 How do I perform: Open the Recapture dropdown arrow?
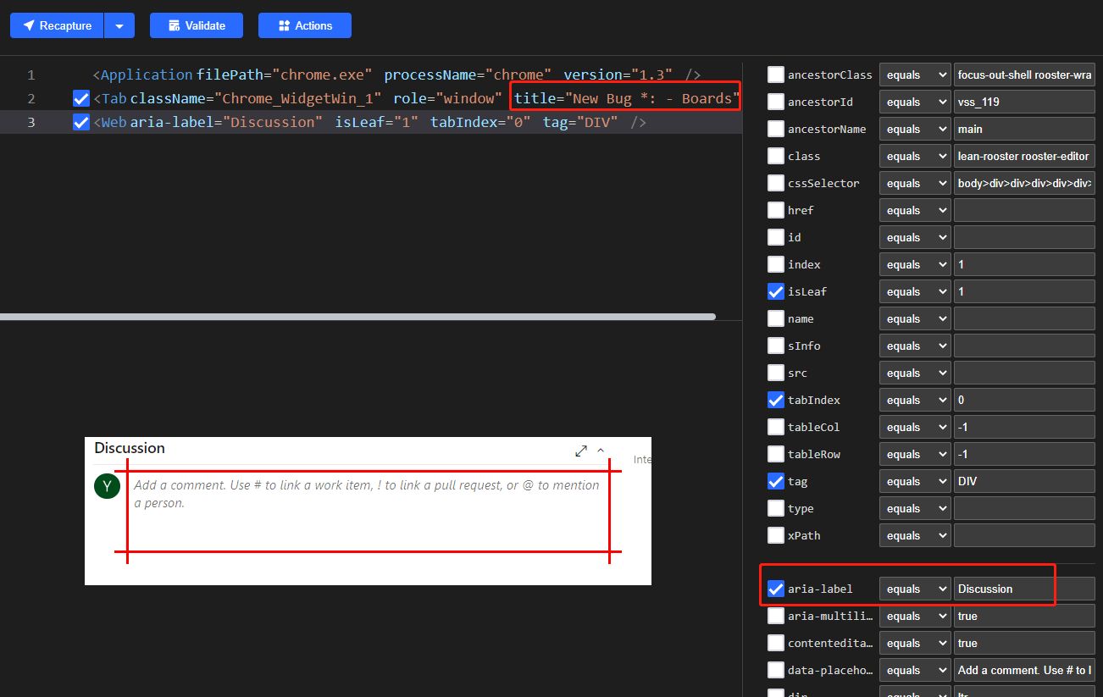point(119,25)
